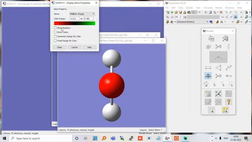Click the bottom white hydrogen atom
Screen dimensions: 252x142
click(x=112, y=112)
